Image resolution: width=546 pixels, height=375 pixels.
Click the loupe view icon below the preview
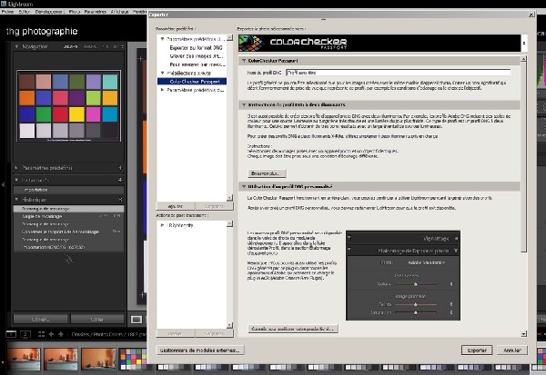point(136,319)
